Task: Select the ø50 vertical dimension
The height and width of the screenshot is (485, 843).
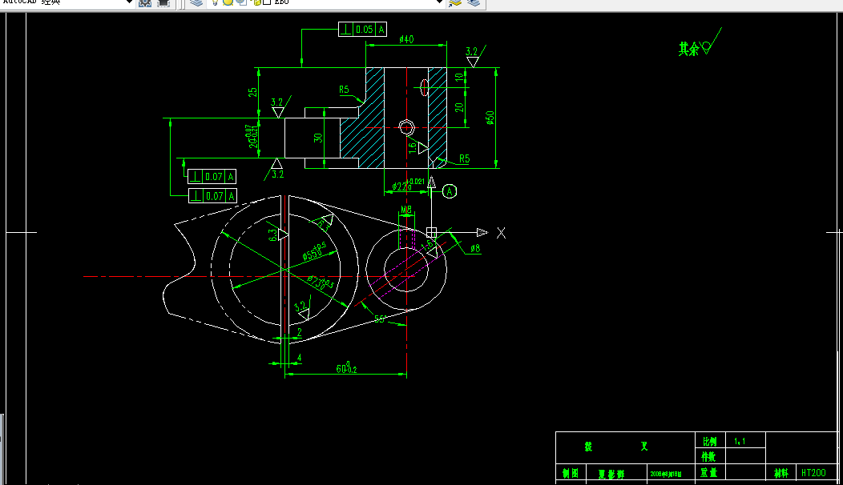Action: (x=490, y=118)
